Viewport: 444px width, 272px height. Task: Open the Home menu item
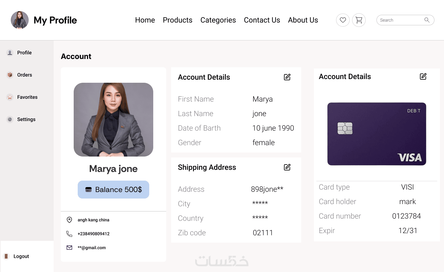click(x=145, y=20)
